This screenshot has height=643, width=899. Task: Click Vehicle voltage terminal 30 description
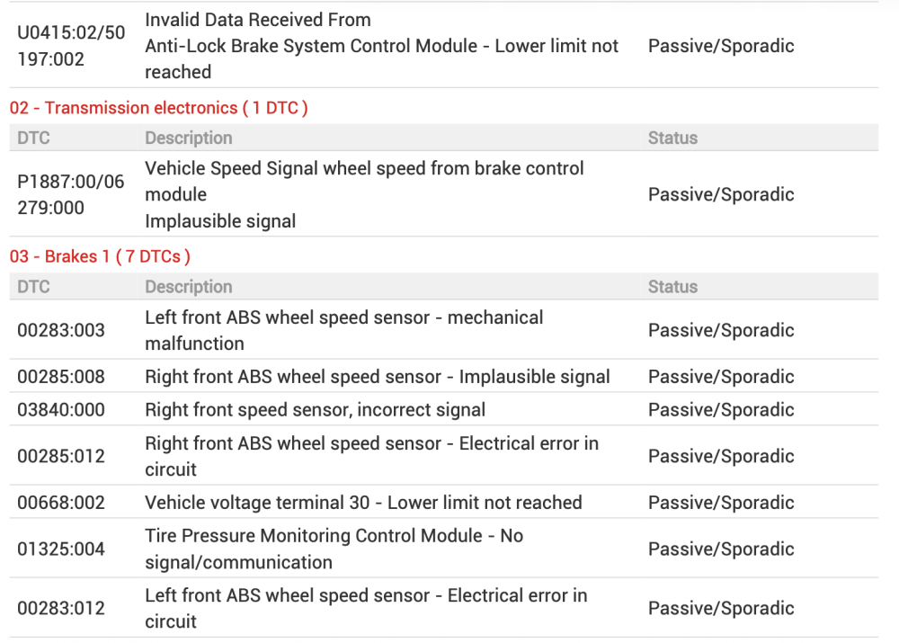coord(363,503)
